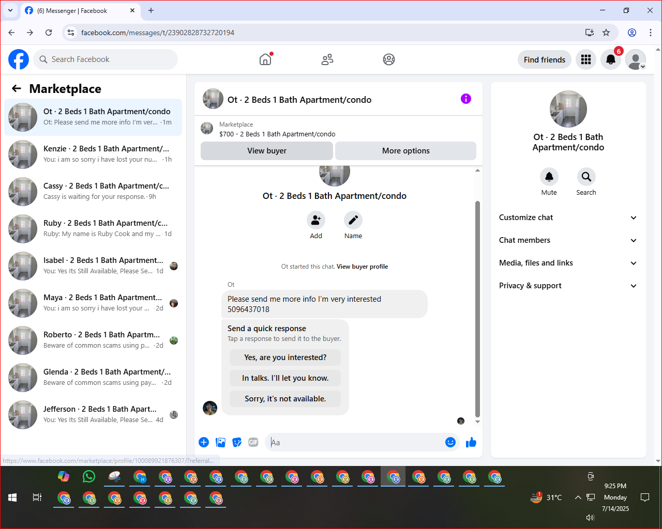The image size is (662, 529).
Task: Open the Friends icon in top navigation
Action: pos(327,59)
